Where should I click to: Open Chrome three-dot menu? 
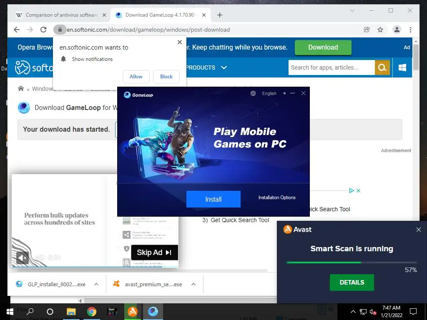click(x=410, y=30)
